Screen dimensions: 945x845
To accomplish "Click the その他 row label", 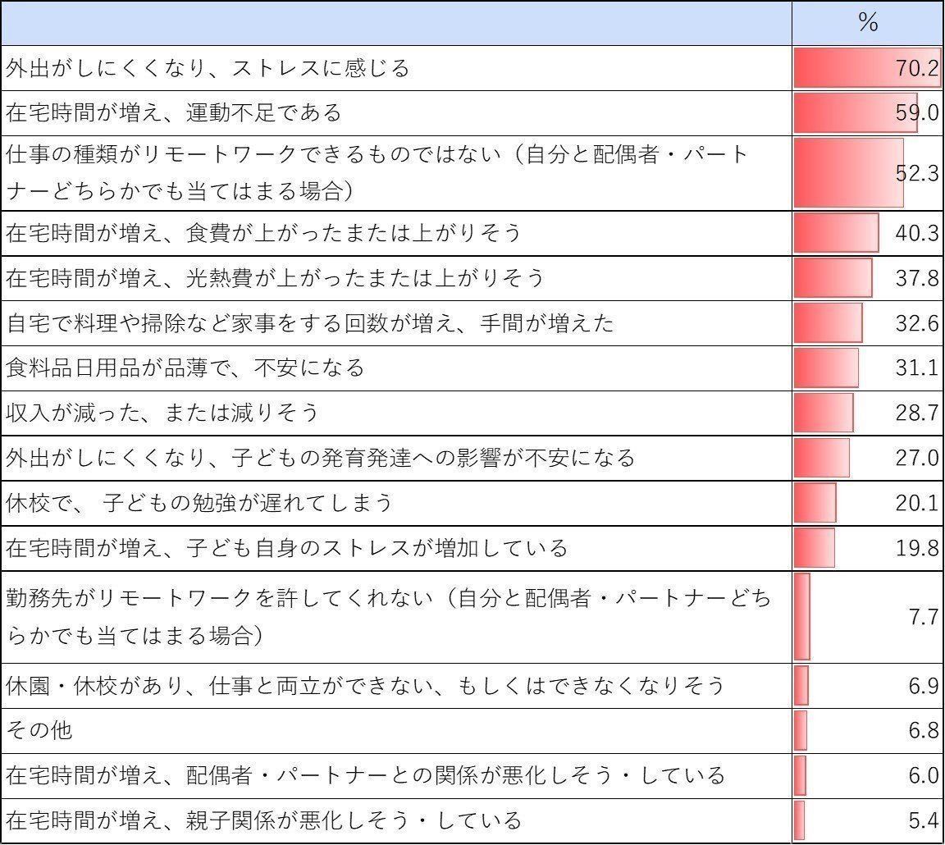I will [x=40, y=729].
